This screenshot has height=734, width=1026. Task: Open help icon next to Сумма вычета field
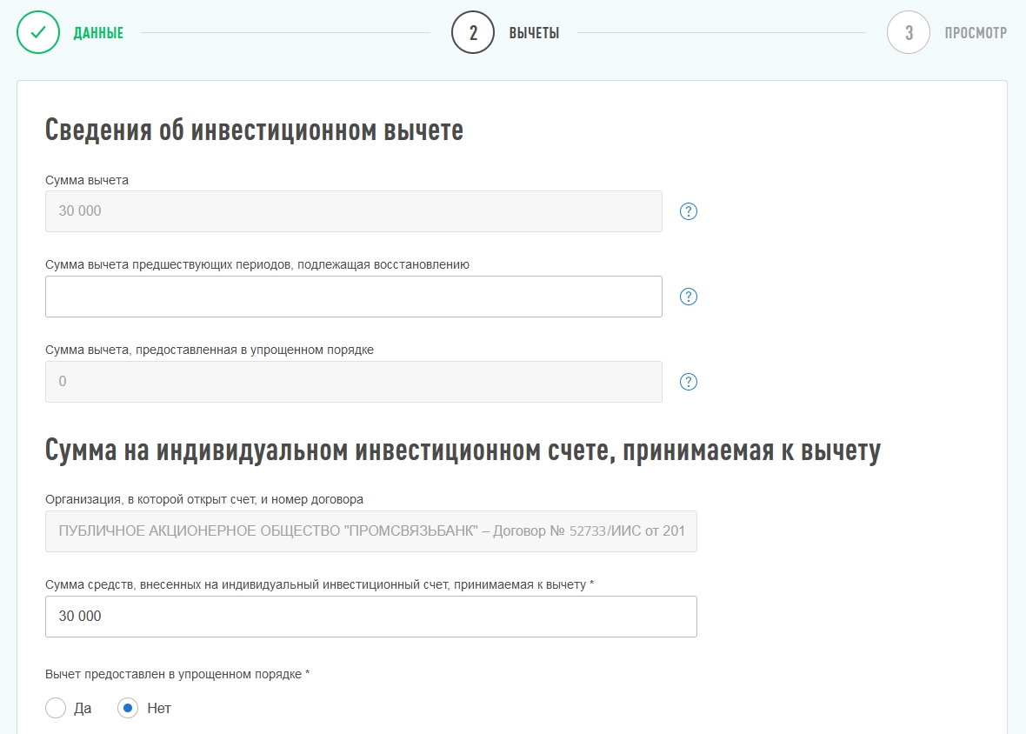click(x=689, y=211)
